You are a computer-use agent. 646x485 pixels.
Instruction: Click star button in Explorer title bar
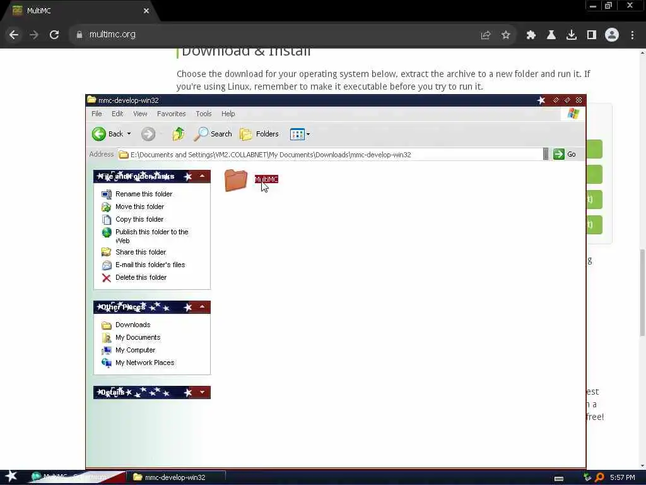click(x=541, y=100)
